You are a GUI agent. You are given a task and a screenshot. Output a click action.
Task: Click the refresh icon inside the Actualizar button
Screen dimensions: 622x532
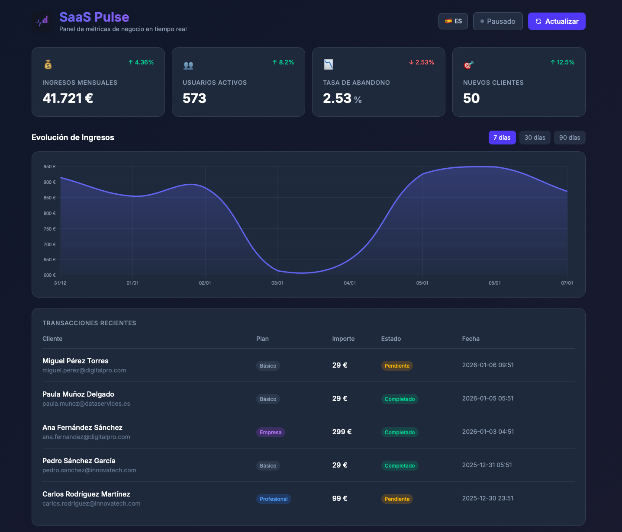(538, 21)
